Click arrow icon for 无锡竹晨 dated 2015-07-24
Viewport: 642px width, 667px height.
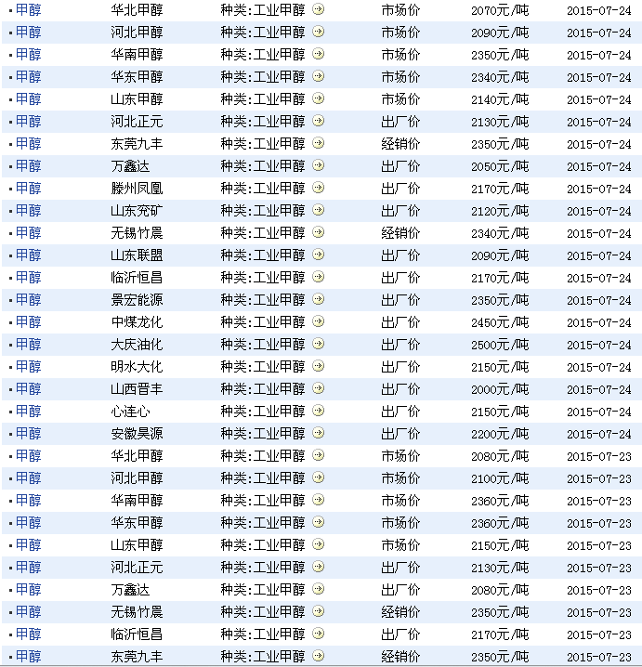pos(319,232)
